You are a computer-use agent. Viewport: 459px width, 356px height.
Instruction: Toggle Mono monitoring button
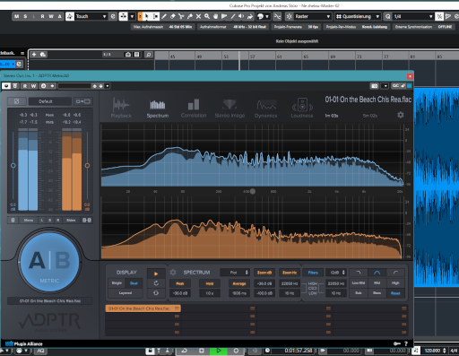[29, 221]
